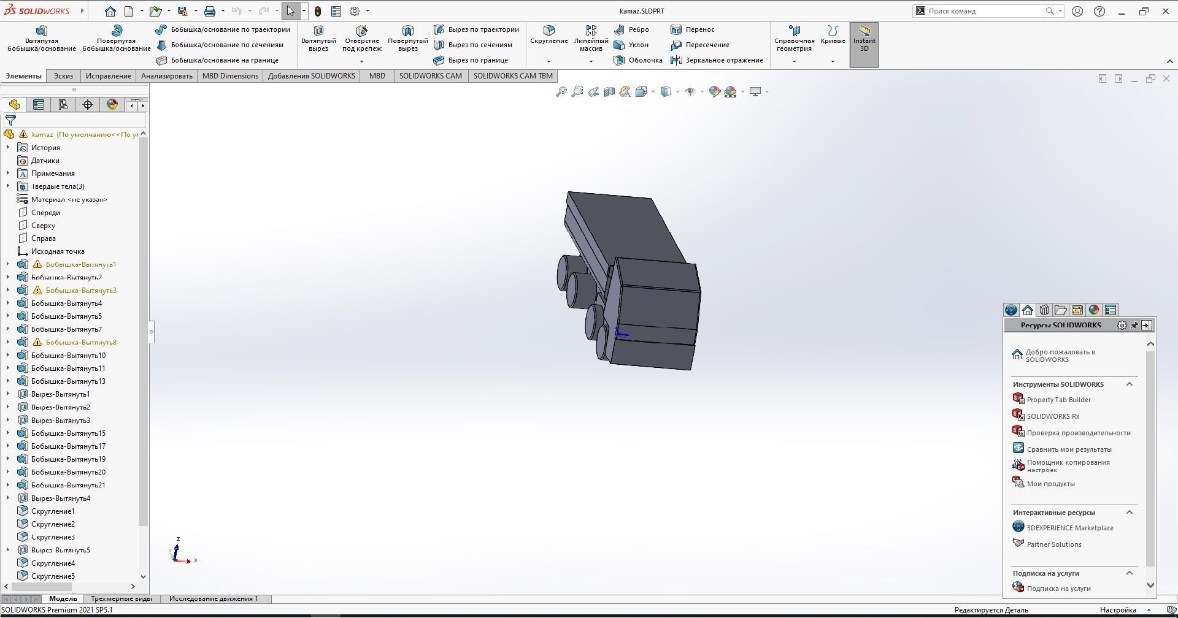Open the Справочная геометрия dropdown arrow
1178x618 pixels.
(x=794, y=61)
